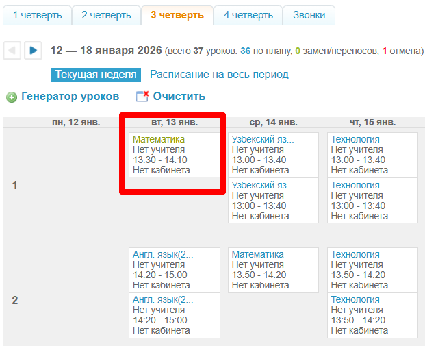Open the 4 четверть tab
Viewport: 425px width, 346px height.
[x=248, y=15]
